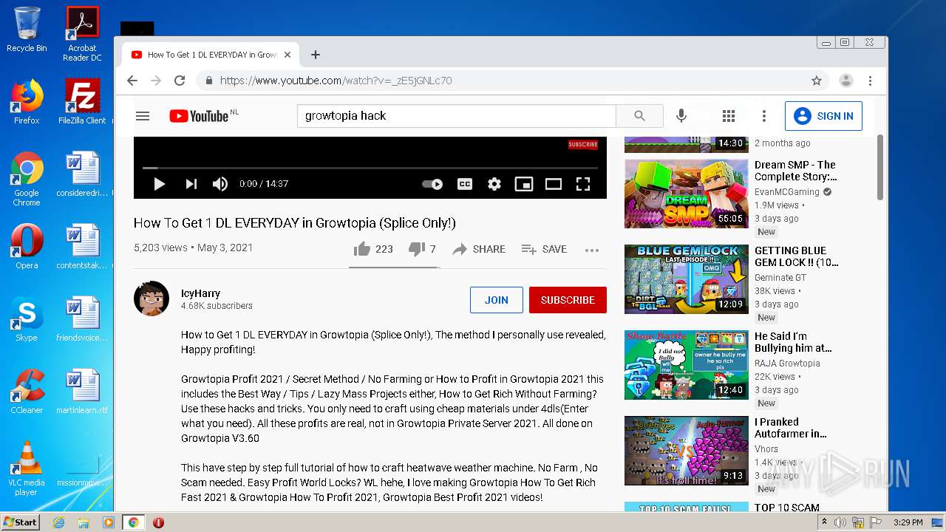Bookmark this page with the star
The width and height of the screenshot is (946, 532).
[817, 81]
